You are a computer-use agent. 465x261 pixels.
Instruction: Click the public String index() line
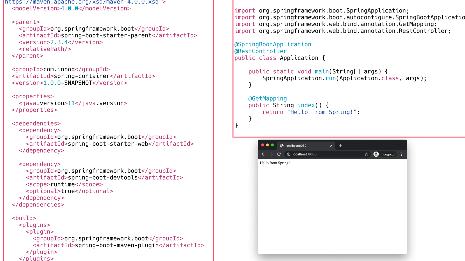(x=288, y=105)
